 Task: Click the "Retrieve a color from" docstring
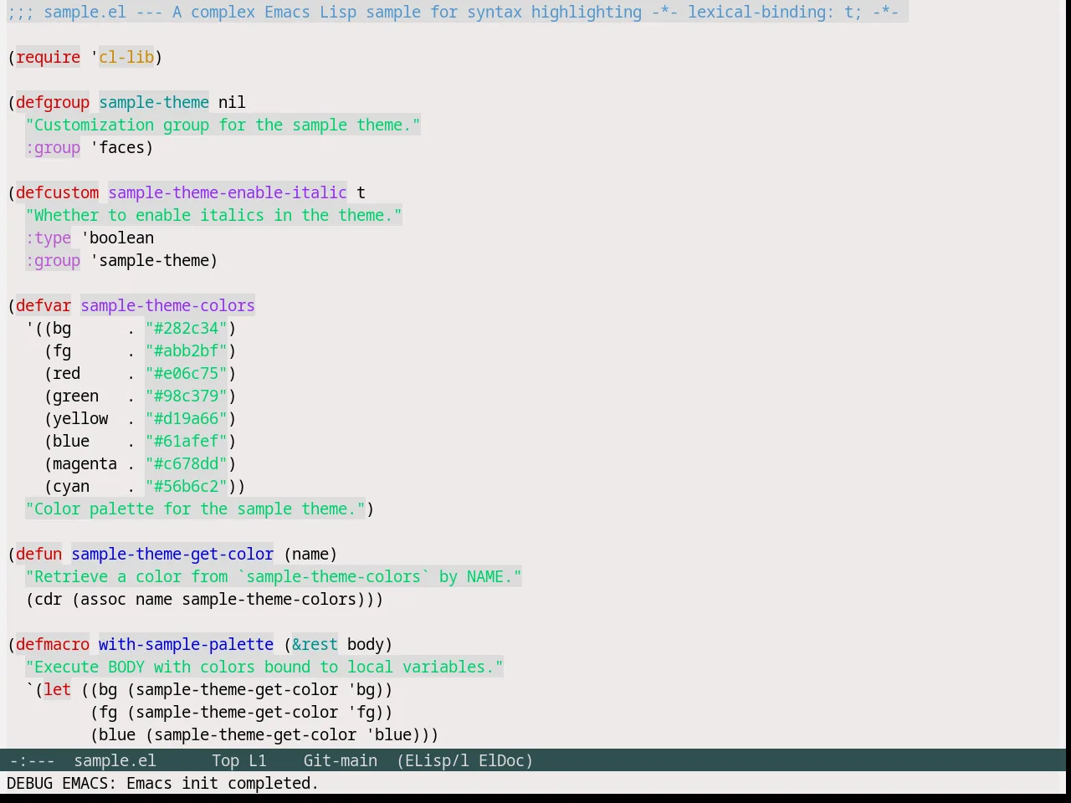274,576
